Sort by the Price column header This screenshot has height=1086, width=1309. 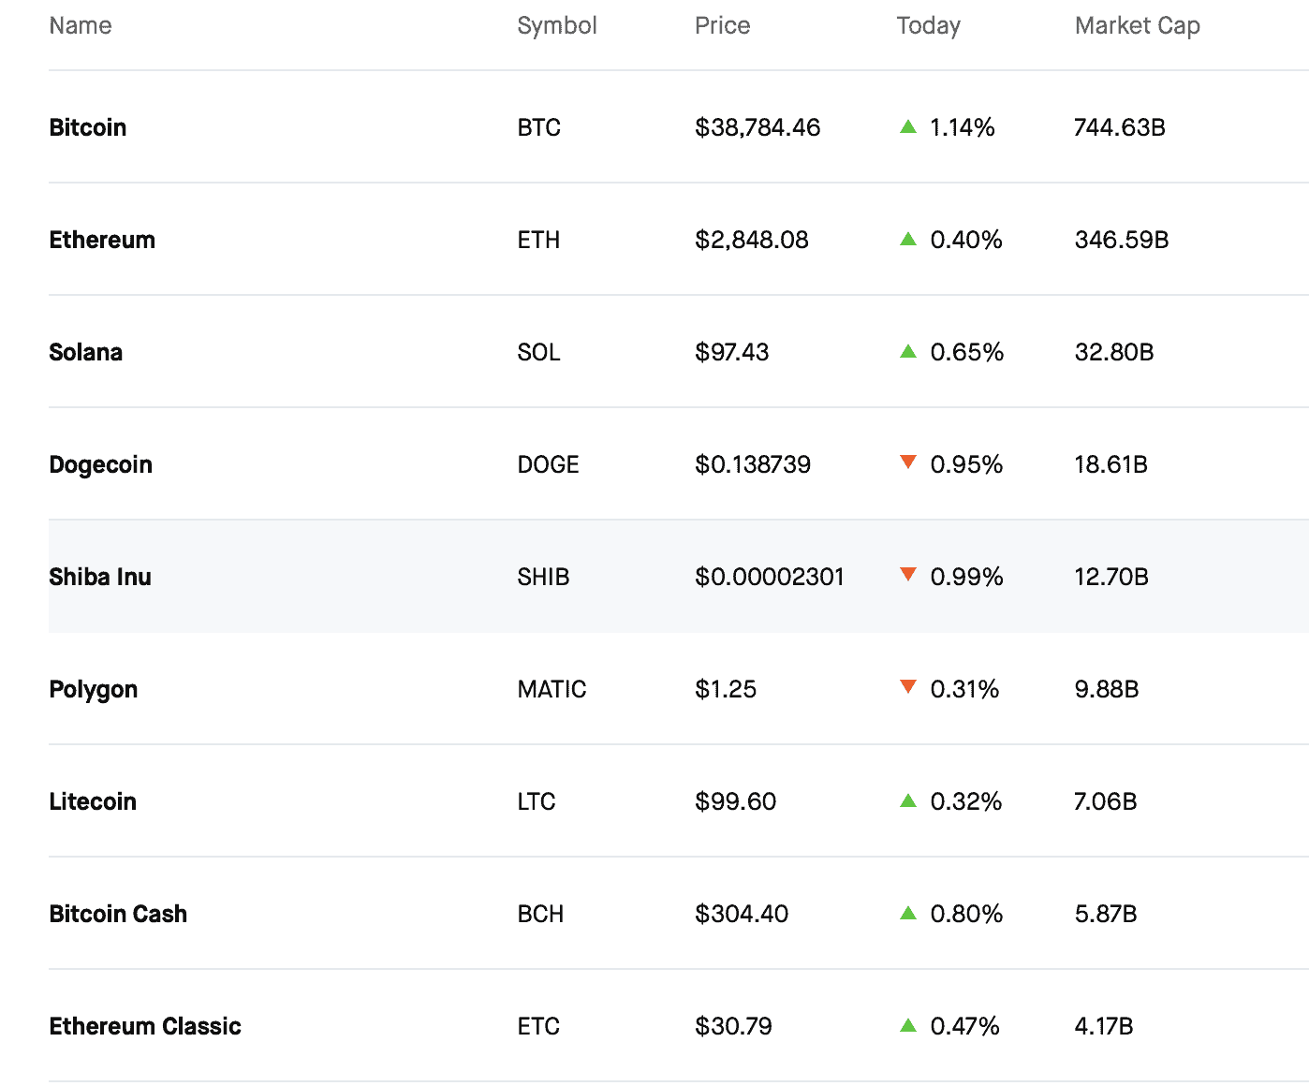pos(722,25)
